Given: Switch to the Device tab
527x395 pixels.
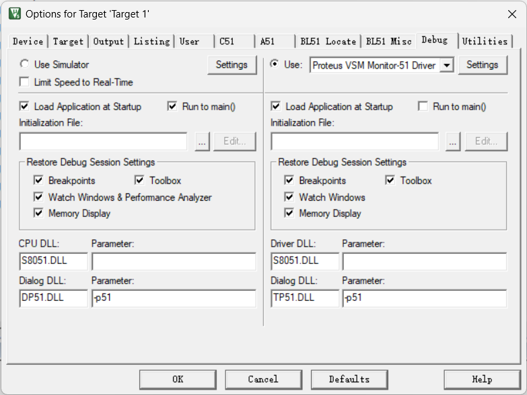Looking at the screenshot, I should pos(28,42).
